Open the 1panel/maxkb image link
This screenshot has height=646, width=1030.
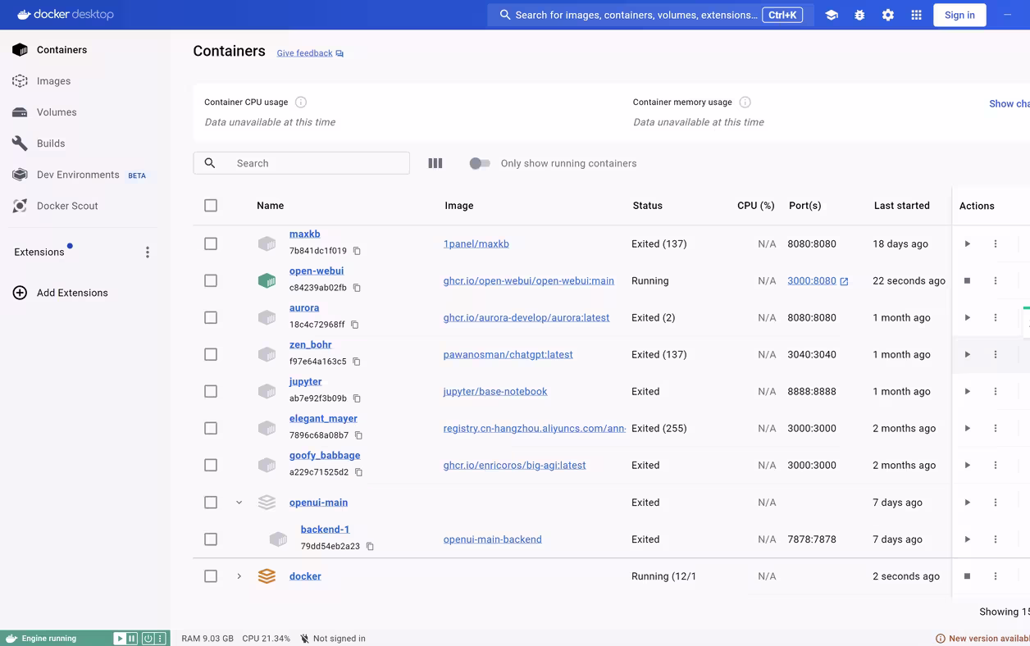[476, 243]
